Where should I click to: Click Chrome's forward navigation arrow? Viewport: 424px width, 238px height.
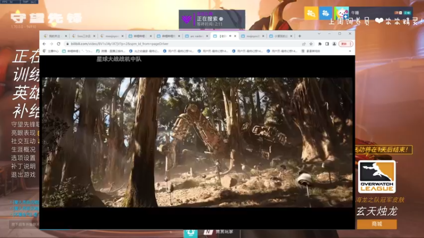(x=51, y=44)
